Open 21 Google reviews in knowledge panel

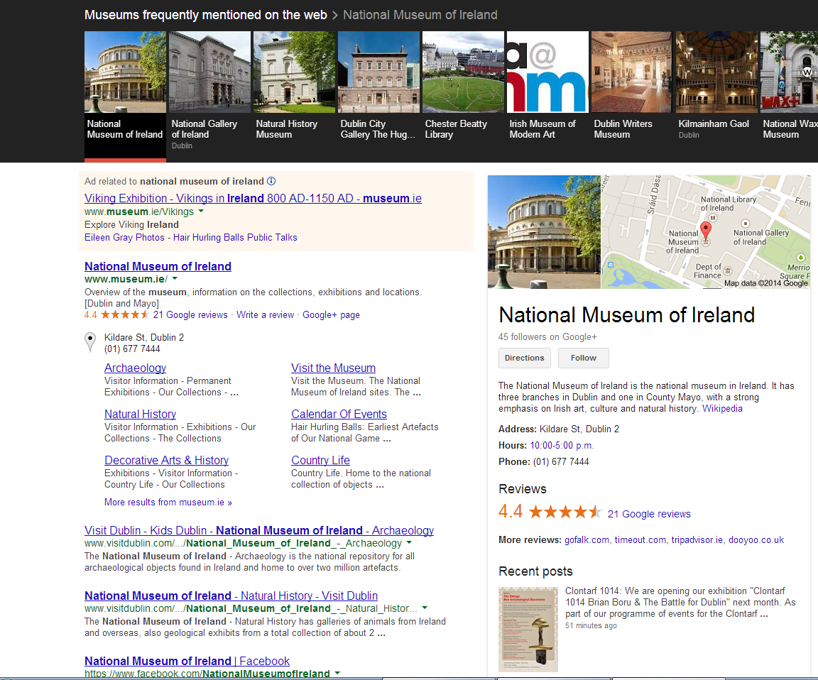(x=649, y=514)
